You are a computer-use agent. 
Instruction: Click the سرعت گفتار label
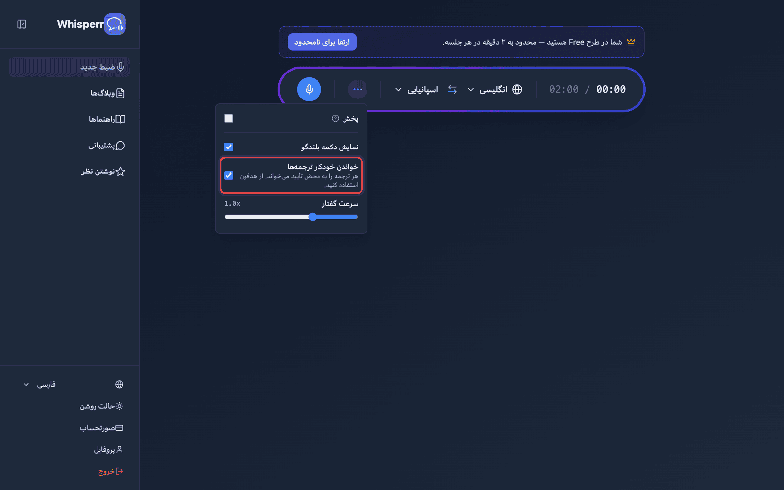click(x=340, y=203)
